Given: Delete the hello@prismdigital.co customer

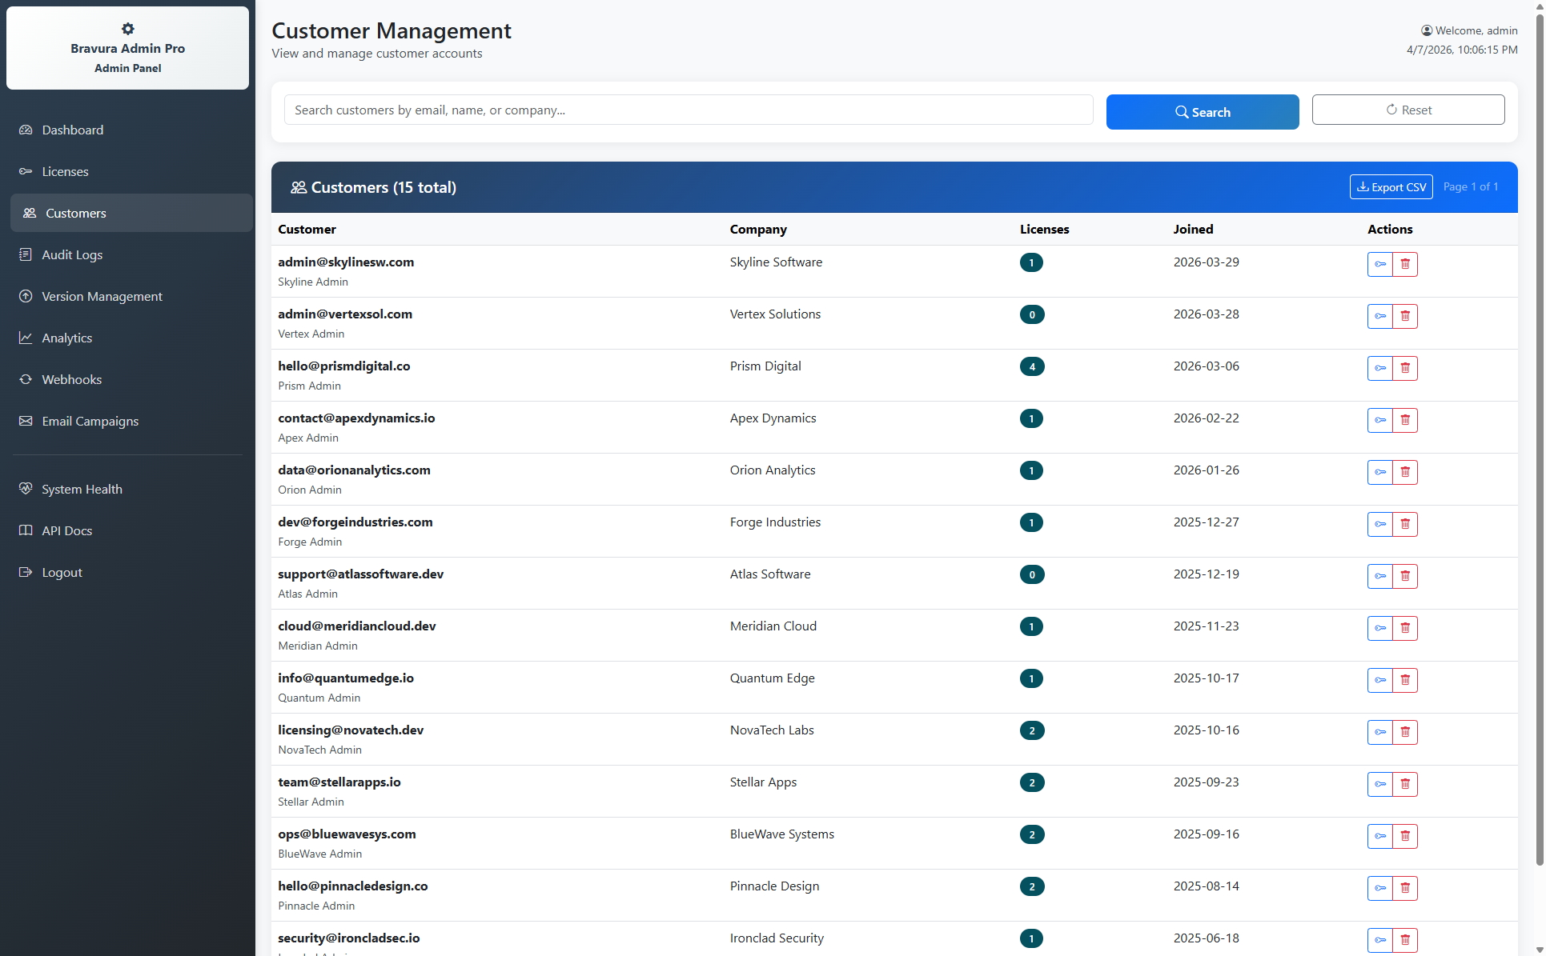Looking at the screenshot, I should pos(1405,368).
